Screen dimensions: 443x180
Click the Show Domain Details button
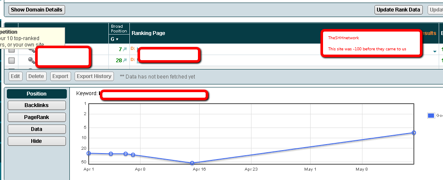point(37,10)
